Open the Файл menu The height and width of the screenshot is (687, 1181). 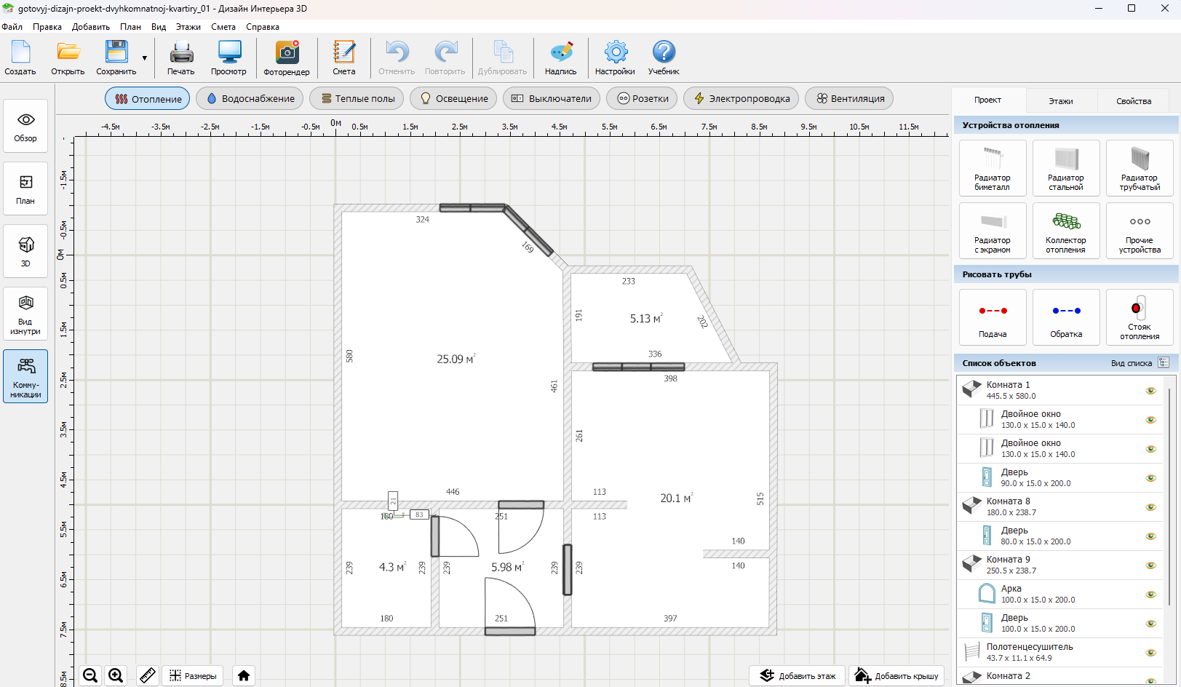(12, 27)
